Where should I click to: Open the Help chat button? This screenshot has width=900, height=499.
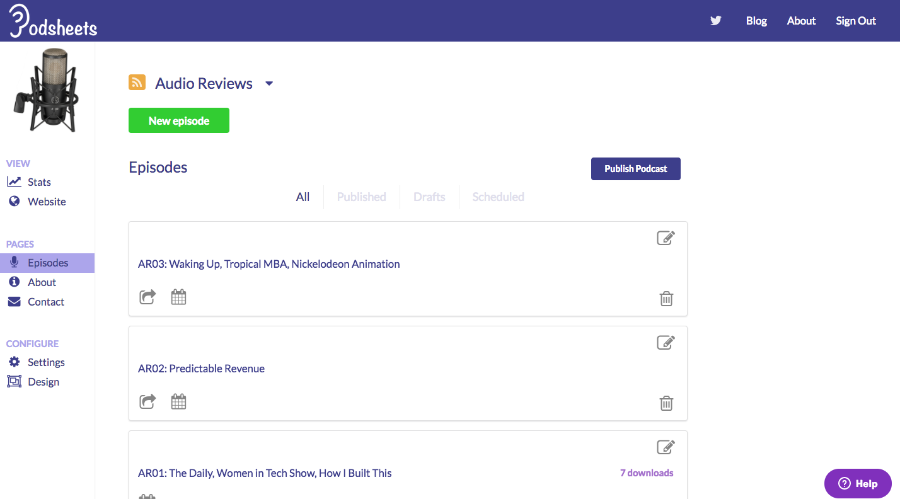click(x=858, y=484)
